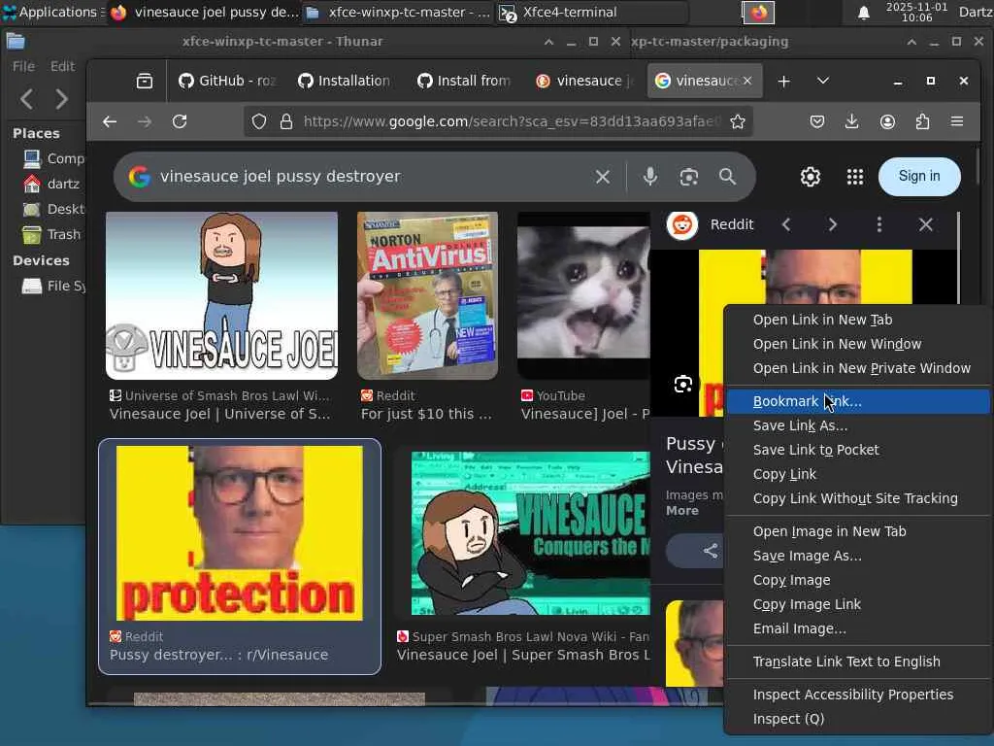Click the Google magnifier search button
The image size is (994, 746).
pyautogui.click(x=728, y=177)
